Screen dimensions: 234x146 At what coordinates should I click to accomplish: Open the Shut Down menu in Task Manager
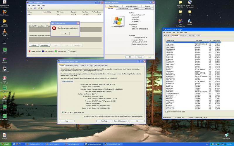(180, 32)
